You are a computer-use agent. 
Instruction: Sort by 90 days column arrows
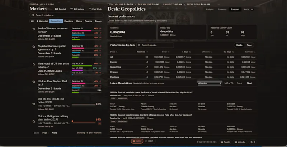233,52
